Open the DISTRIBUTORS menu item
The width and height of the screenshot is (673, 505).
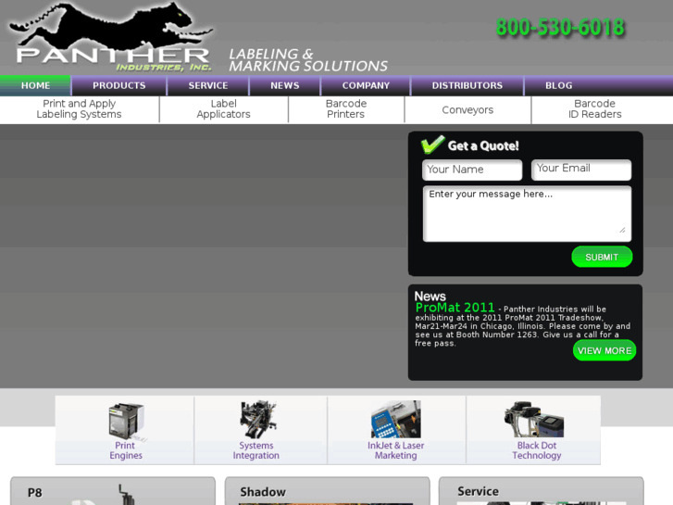(x=467, y=85)
